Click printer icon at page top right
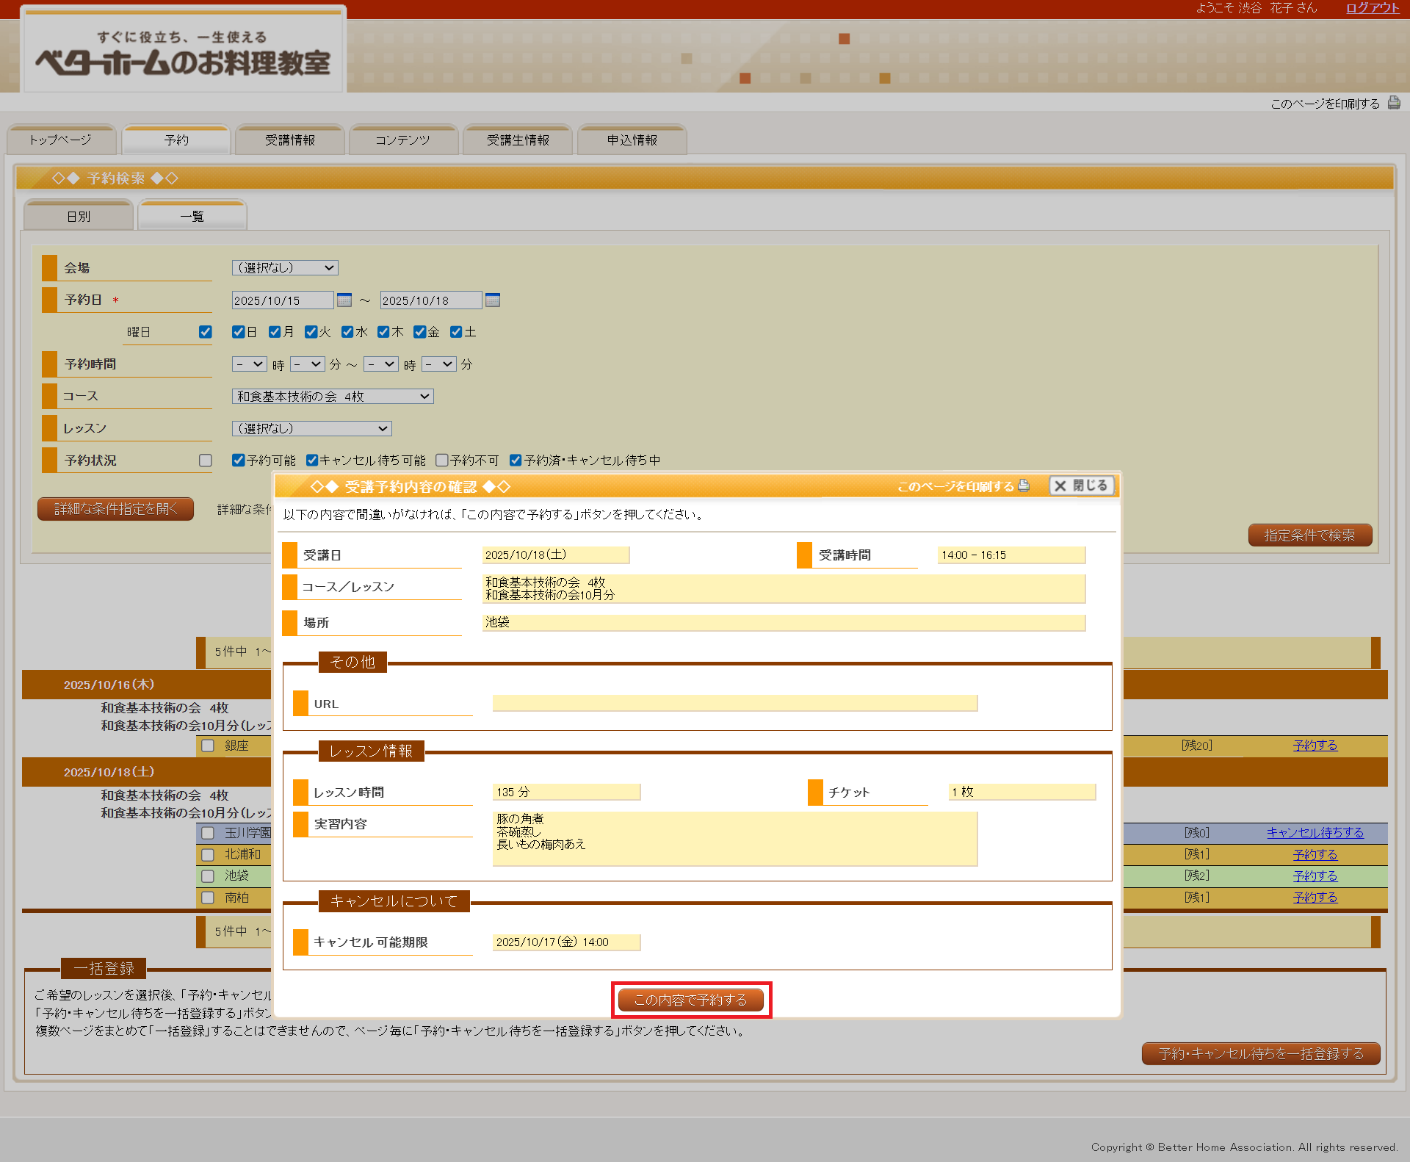This screenshot has height=1162, width=1410. [1393, 103]
